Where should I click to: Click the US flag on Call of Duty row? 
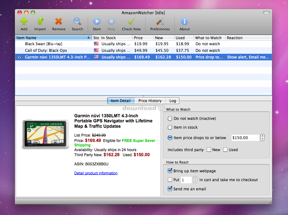pos(96,50)
